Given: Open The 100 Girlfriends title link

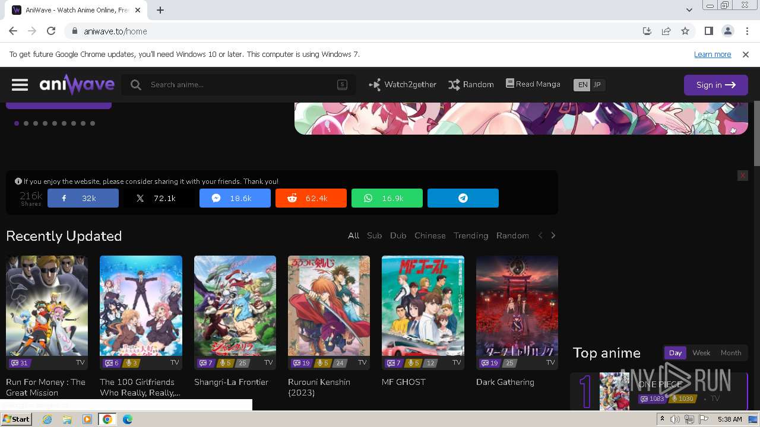Looking at the screenshot, I should (x=140, y=387).
